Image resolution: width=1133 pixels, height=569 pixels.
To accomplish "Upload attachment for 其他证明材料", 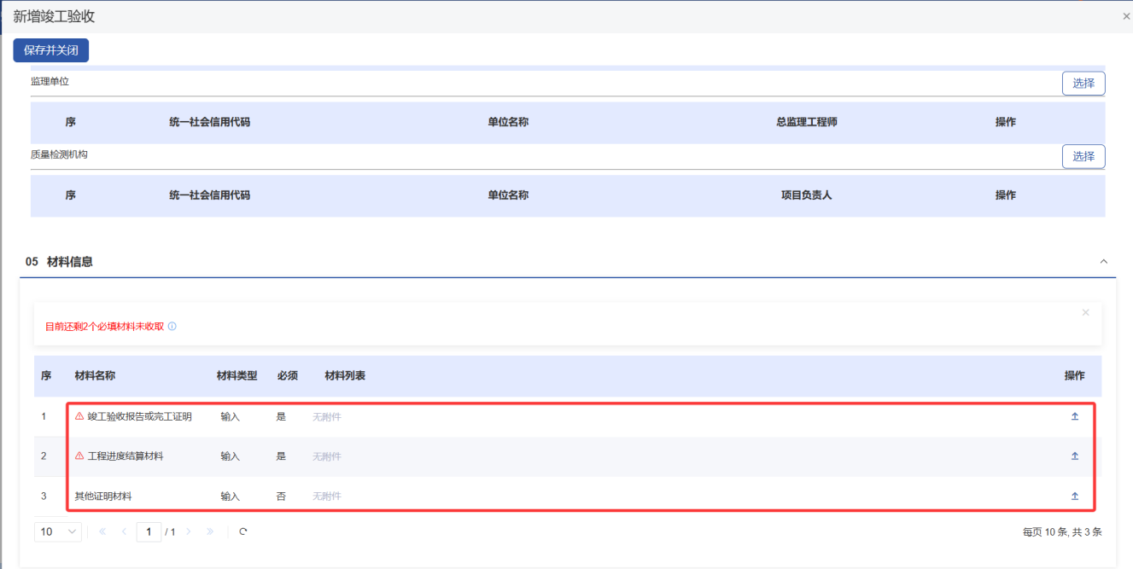I will (1074, 496).
